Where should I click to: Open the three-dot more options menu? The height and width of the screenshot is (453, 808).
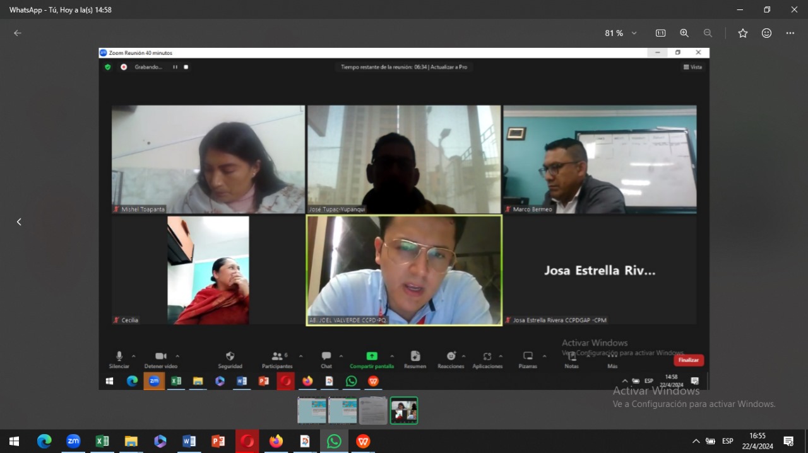click(x=790, y=33)
